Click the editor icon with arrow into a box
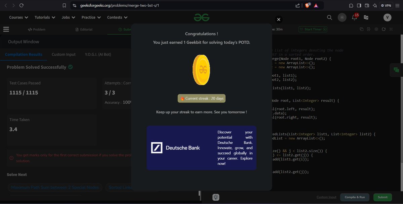This screenshot has height=204, width=403. tap(369, 29)
